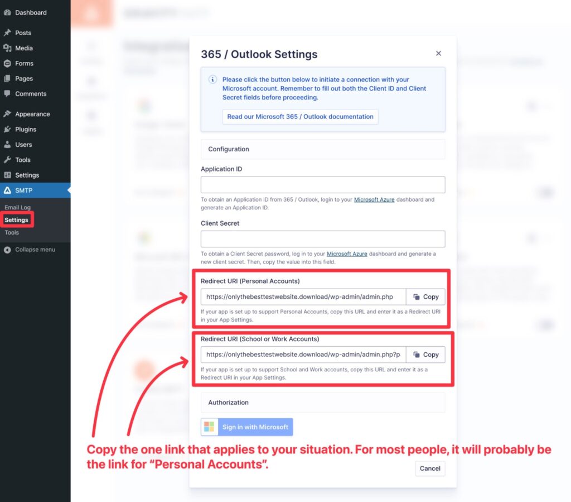Screen dimensions: 571x502
Task: Select the Posts pushpin icon
Action: pos(8,32)
